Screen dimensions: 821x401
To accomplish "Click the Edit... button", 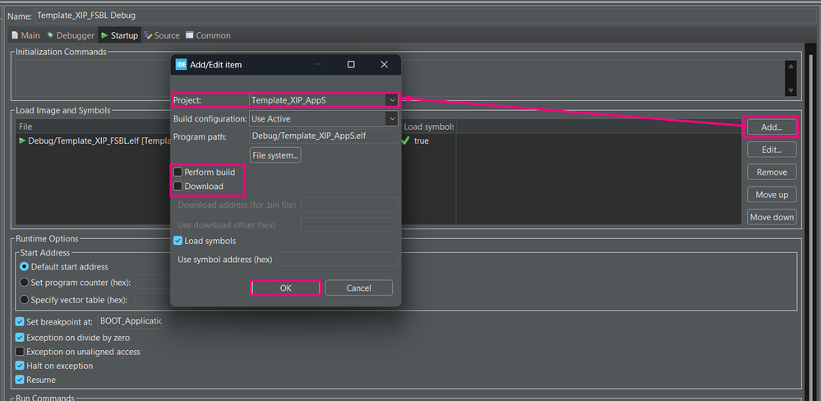I will [x=772, y=150].
